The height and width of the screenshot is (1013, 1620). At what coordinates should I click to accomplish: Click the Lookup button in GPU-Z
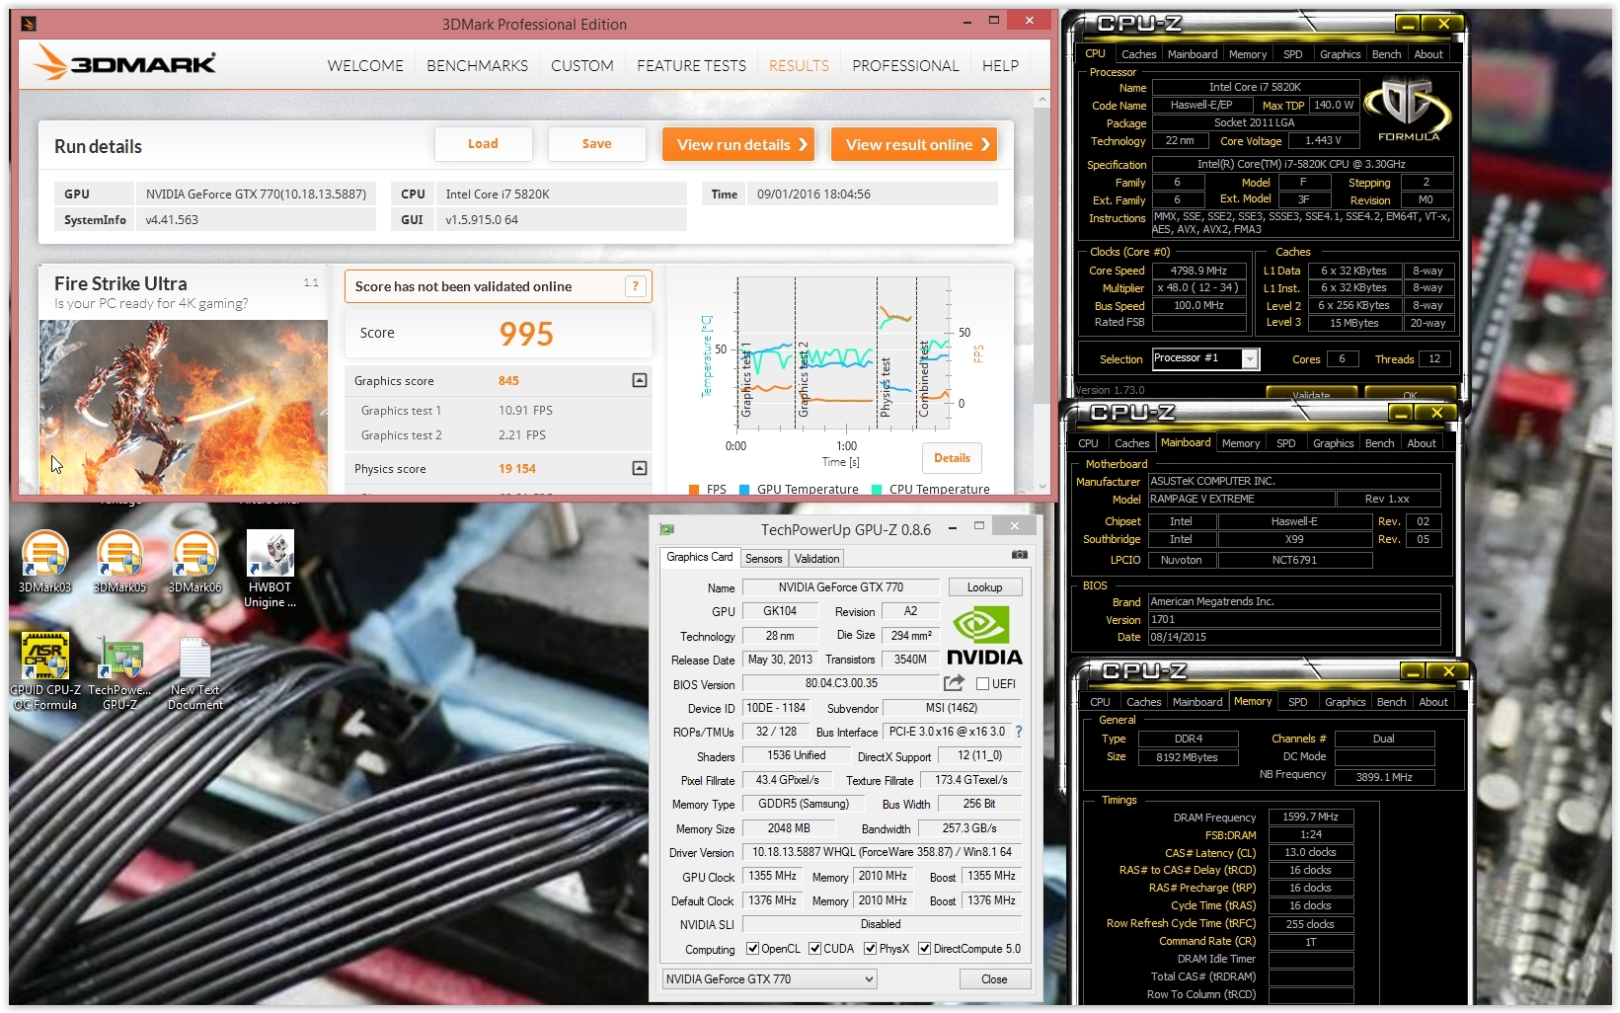pyautogui.click(x=984, y=587)
